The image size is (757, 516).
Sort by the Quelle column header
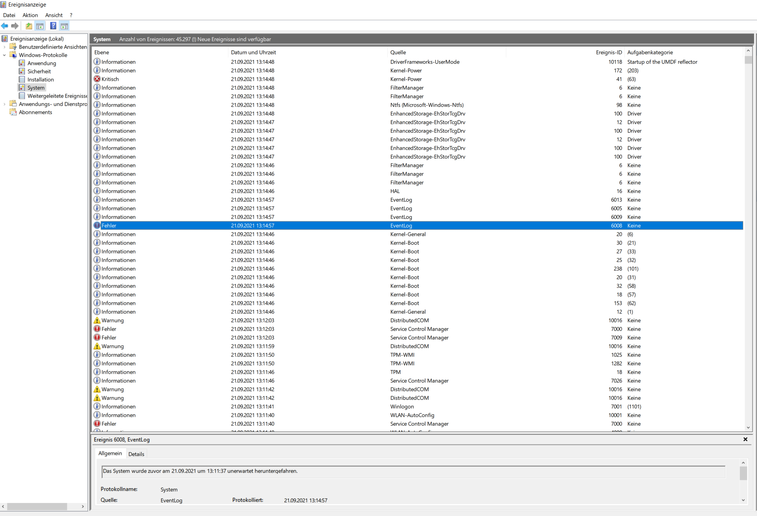click(x=398, y=52)
